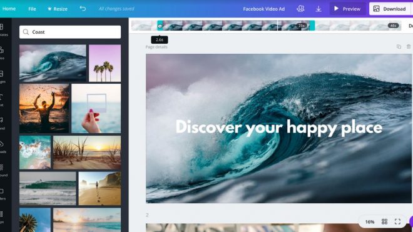Select the right teal trim handle on timeline
413x232 pixels.
click(312, 26)
